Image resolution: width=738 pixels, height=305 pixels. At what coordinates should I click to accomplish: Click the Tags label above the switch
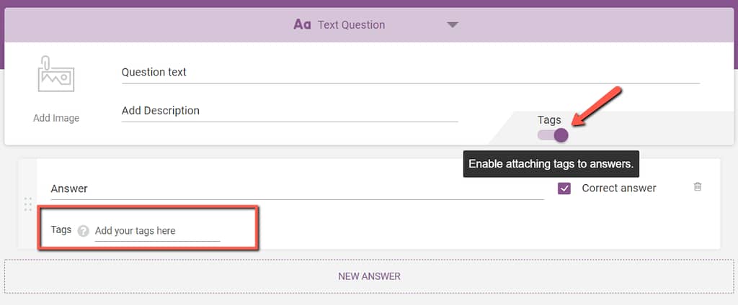(x=549, y=120)
